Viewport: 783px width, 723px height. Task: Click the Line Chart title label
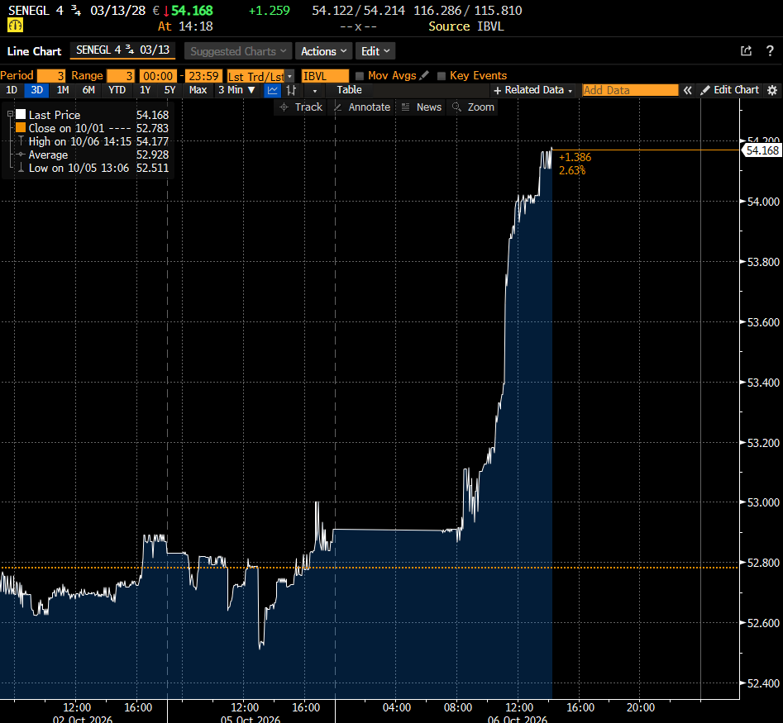coord(34,51)
